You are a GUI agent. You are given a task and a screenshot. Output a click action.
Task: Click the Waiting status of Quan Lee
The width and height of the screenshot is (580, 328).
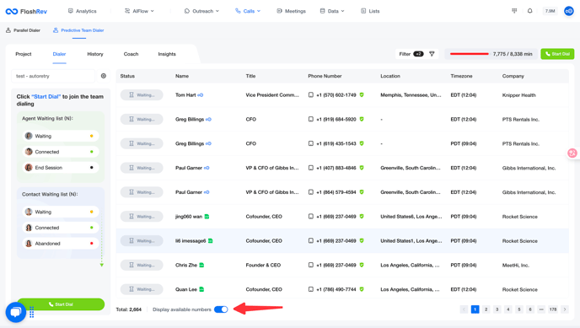(142, 289)
